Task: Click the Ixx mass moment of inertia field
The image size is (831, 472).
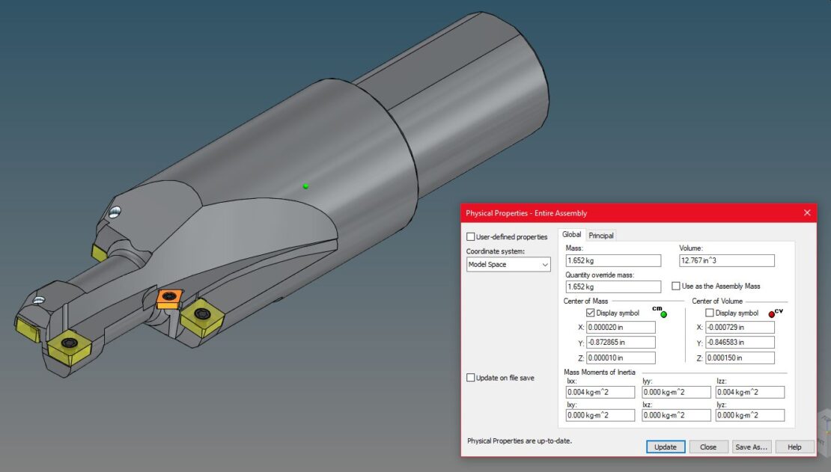Action: [599, 391]
